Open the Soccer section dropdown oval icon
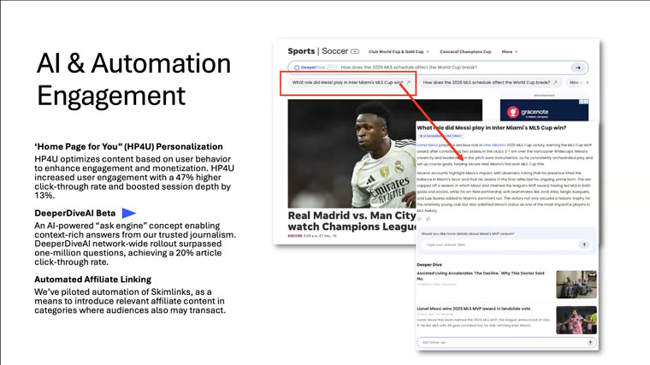Viewport: 650px width, 365px height. (x=355, y=51)
